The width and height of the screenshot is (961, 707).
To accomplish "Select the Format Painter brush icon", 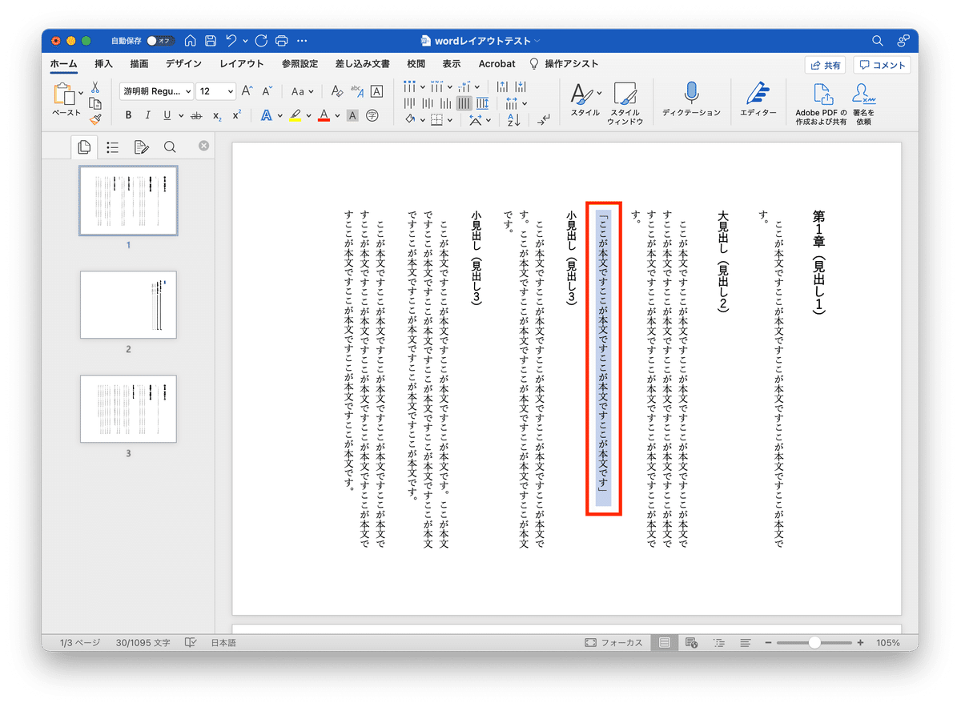I will [x=95, y=119].
